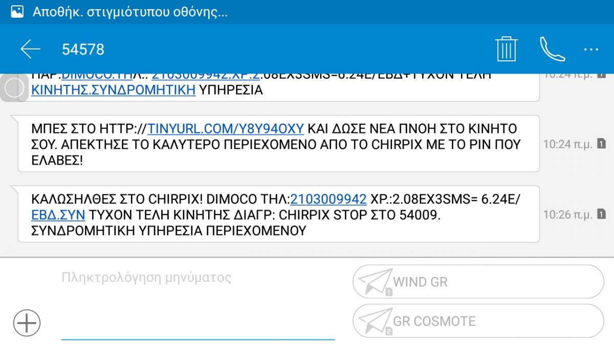Tap the SIM 1 badge beside the 10:24 message

pyautogui.click(x=601, y=144)
